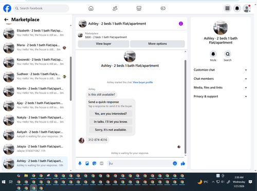Open the Maria conversation

(34, 47)
